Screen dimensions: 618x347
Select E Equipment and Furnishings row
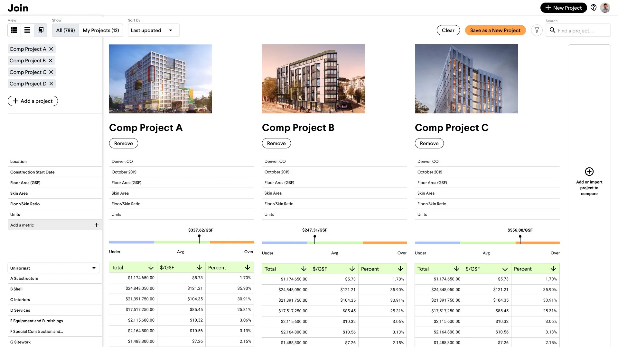tap(55, 321)
